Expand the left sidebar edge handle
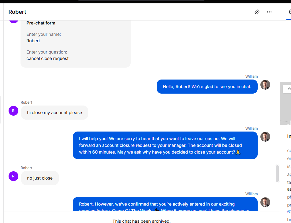 point(0,110)
